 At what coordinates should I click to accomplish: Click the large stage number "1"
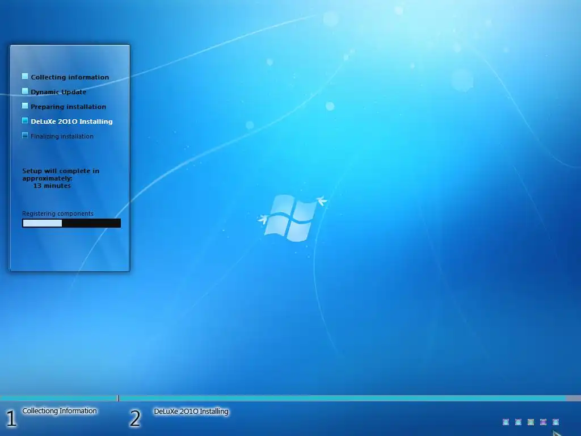click(11, 418)
